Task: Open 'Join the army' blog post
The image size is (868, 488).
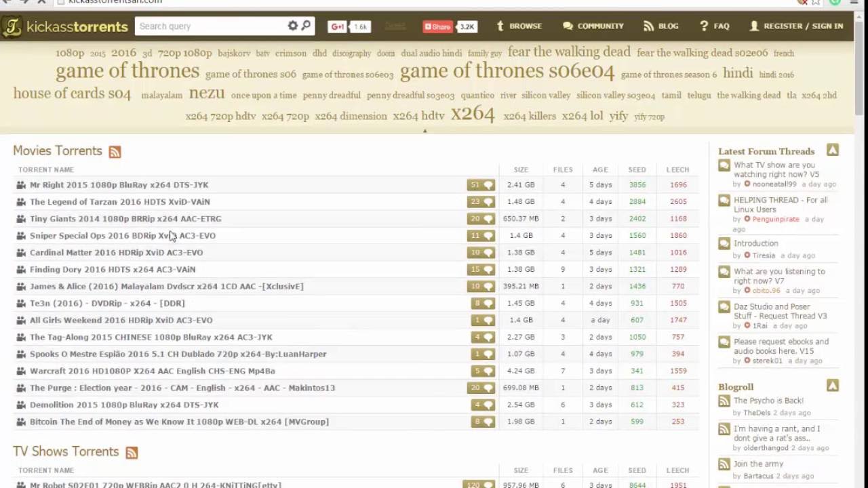Action: pos(758,464)
